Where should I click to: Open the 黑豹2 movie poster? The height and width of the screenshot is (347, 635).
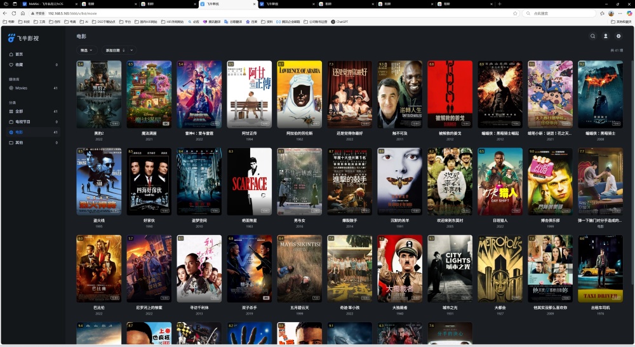pyautogui.click(x=99, y=94)
